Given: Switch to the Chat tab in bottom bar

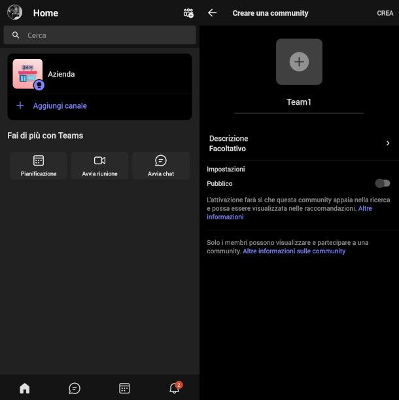Looking at the screenshot, I should (75, 388).
